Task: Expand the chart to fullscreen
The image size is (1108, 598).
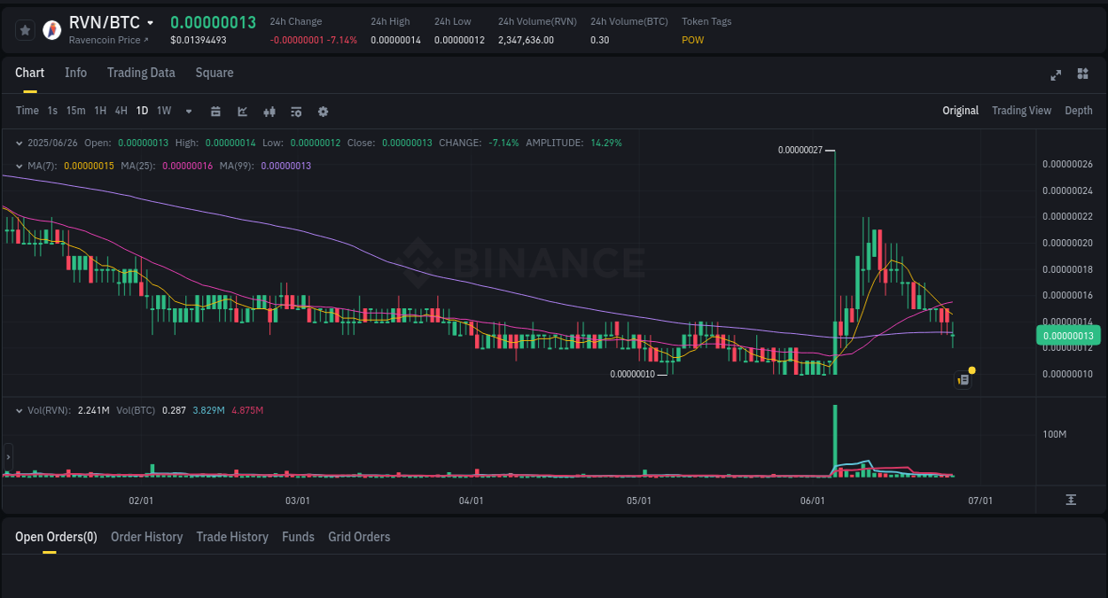Action: (1055, 75)
